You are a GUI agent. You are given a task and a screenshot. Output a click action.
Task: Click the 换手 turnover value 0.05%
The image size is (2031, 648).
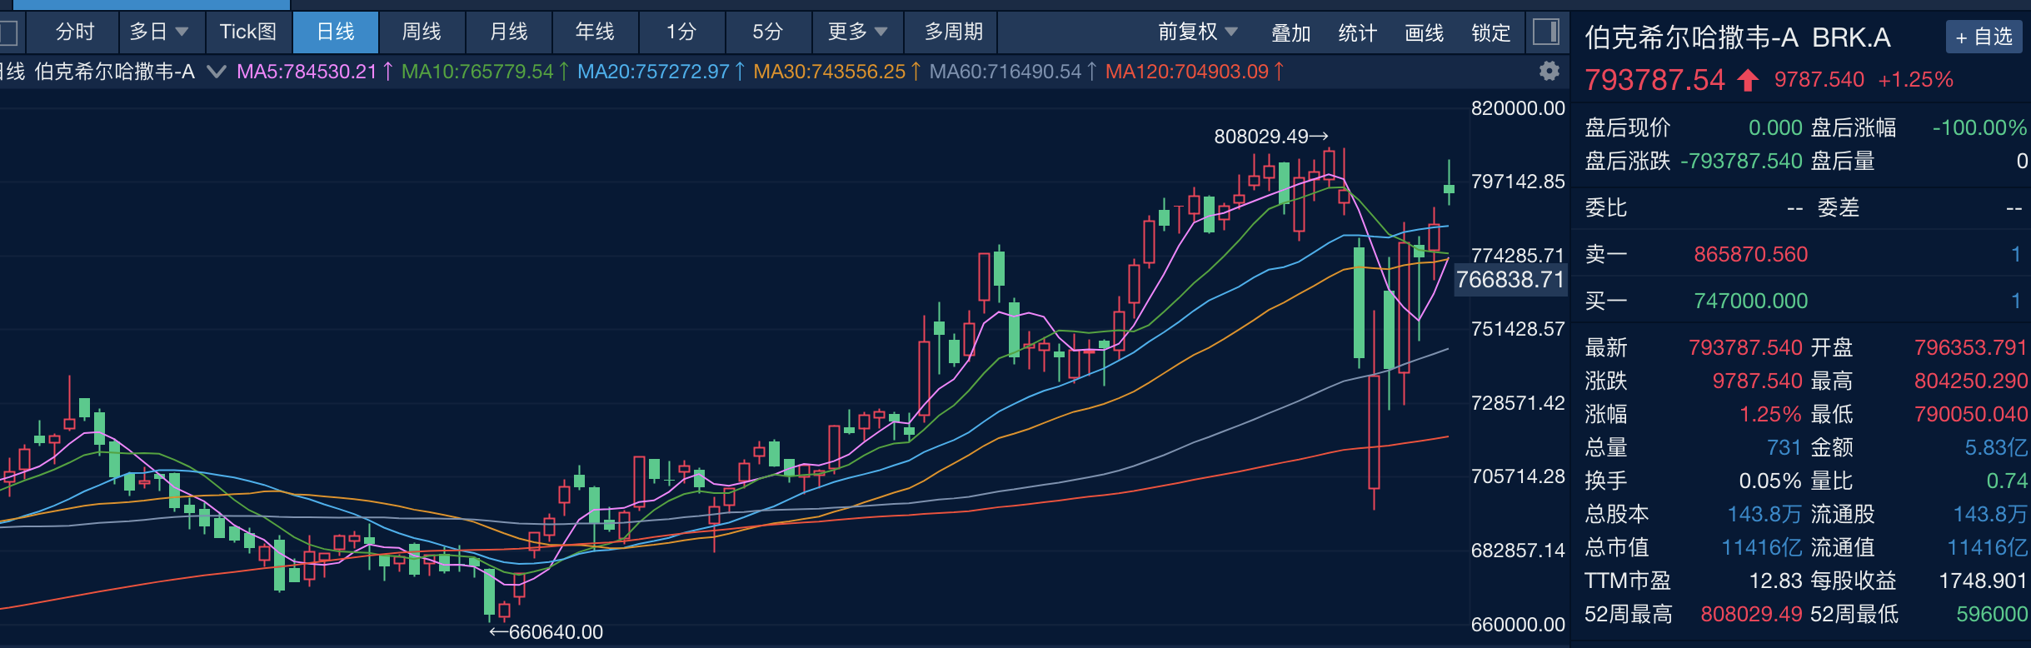pyautogui.click(x=1770, y=481)
